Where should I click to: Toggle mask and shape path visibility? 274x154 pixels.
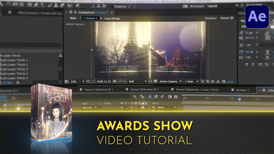93,81
